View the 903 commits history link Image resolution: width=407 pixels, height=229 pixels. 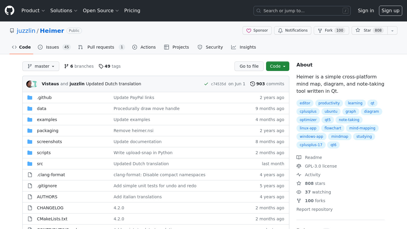point(267,84)
